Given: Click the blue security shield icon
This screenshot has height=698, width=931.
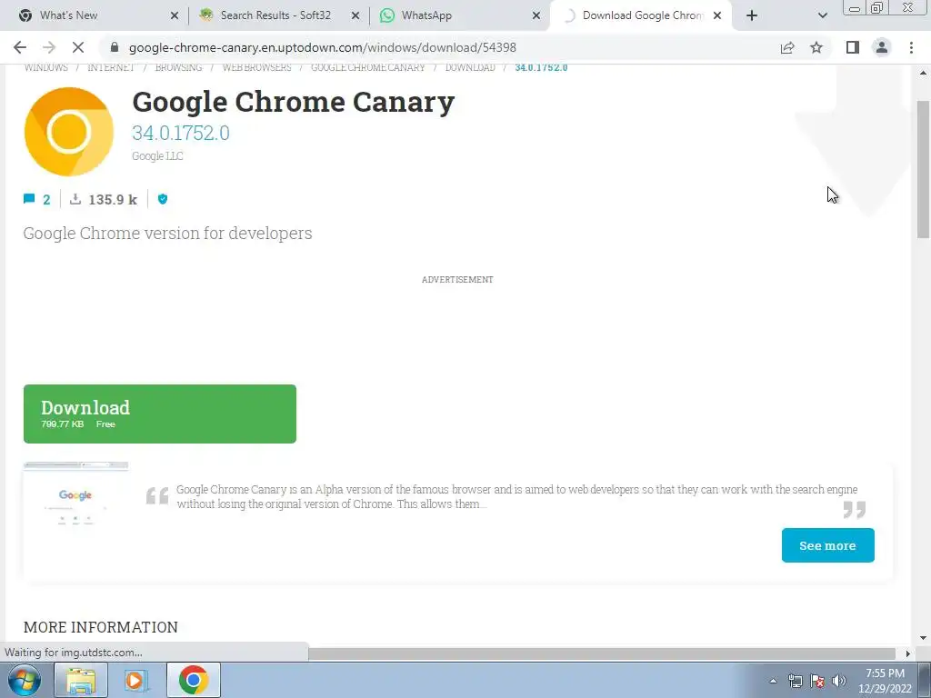Looking at the screenshot, I should pos(163,199).
